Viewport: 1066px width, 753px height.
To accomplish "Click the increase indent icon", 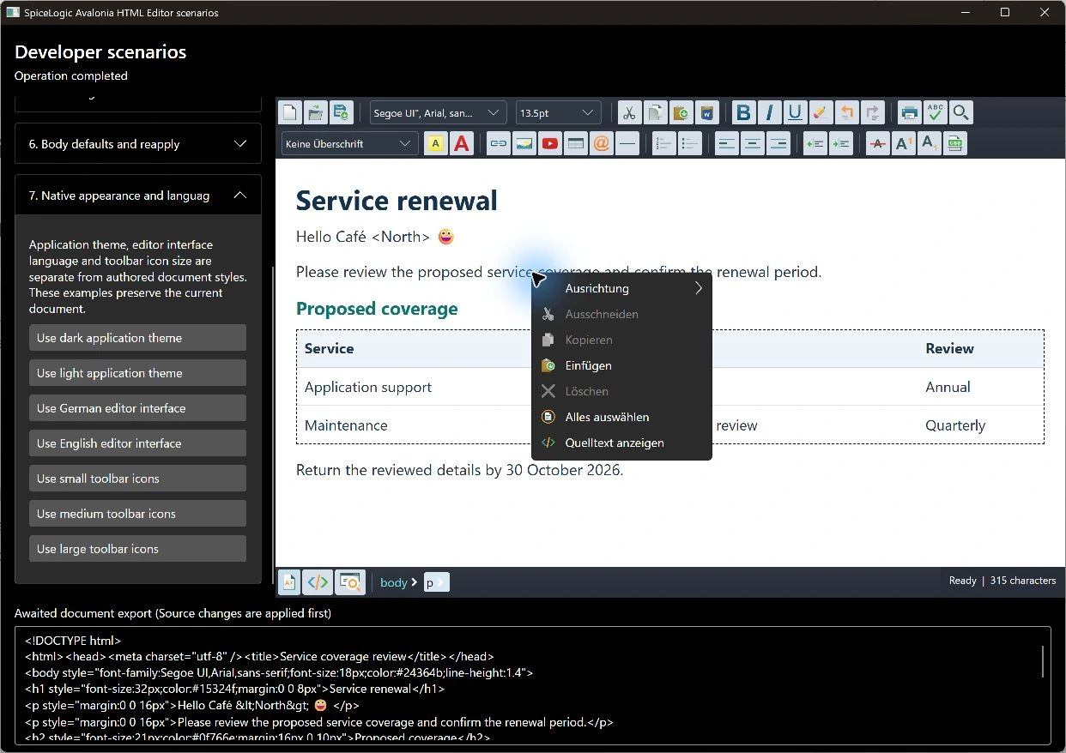I will [x=841, y=144].
